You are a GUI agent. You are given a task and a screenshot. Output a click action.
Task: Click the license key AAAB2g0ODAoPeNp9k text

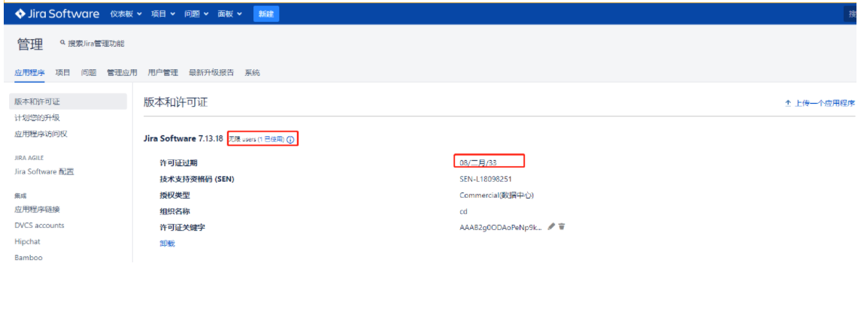(501, 227)
